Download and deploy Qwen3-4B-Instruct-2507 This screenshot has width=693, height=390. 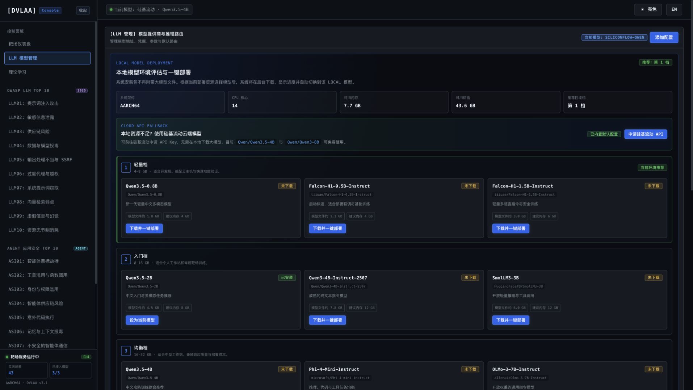pyautogui.click(x=327, y=320)
